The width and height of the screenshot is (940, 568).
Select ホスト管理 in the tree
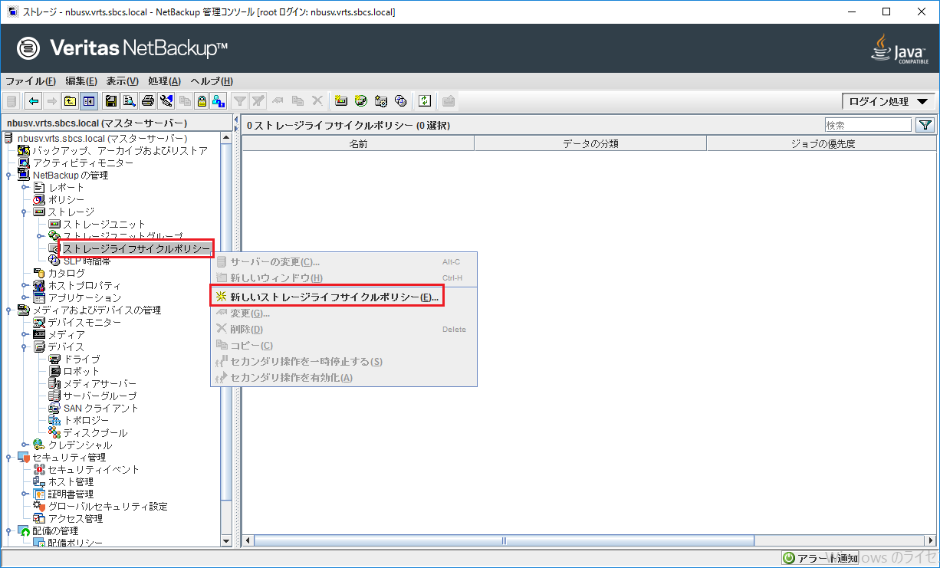[71, 482]
